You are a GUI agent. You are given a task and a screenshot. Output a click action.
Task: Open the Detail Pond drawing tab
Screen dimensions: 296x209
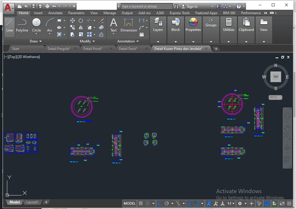[x=92, y=49]
